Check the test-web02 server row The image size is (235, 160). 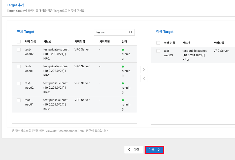[19, 83]
